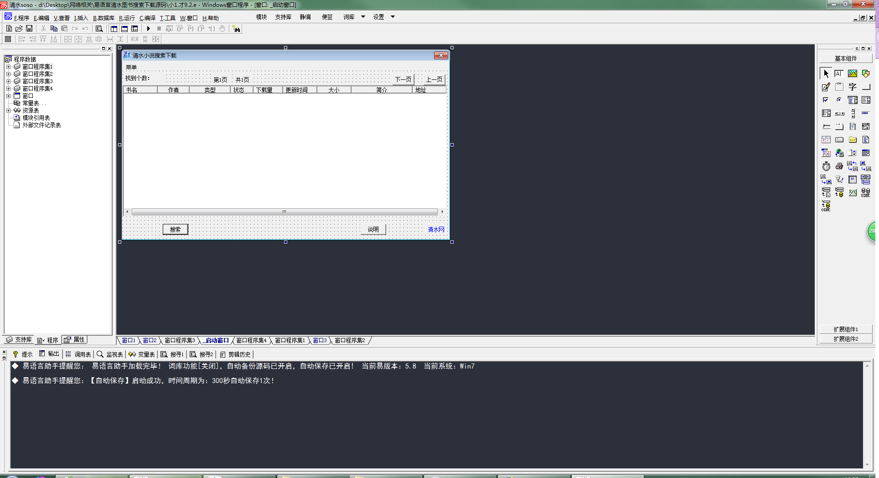This screenshot has width=879, height=478.
Task: Click the binoculars help-search toolbar icon
Action: click(236, 29)
